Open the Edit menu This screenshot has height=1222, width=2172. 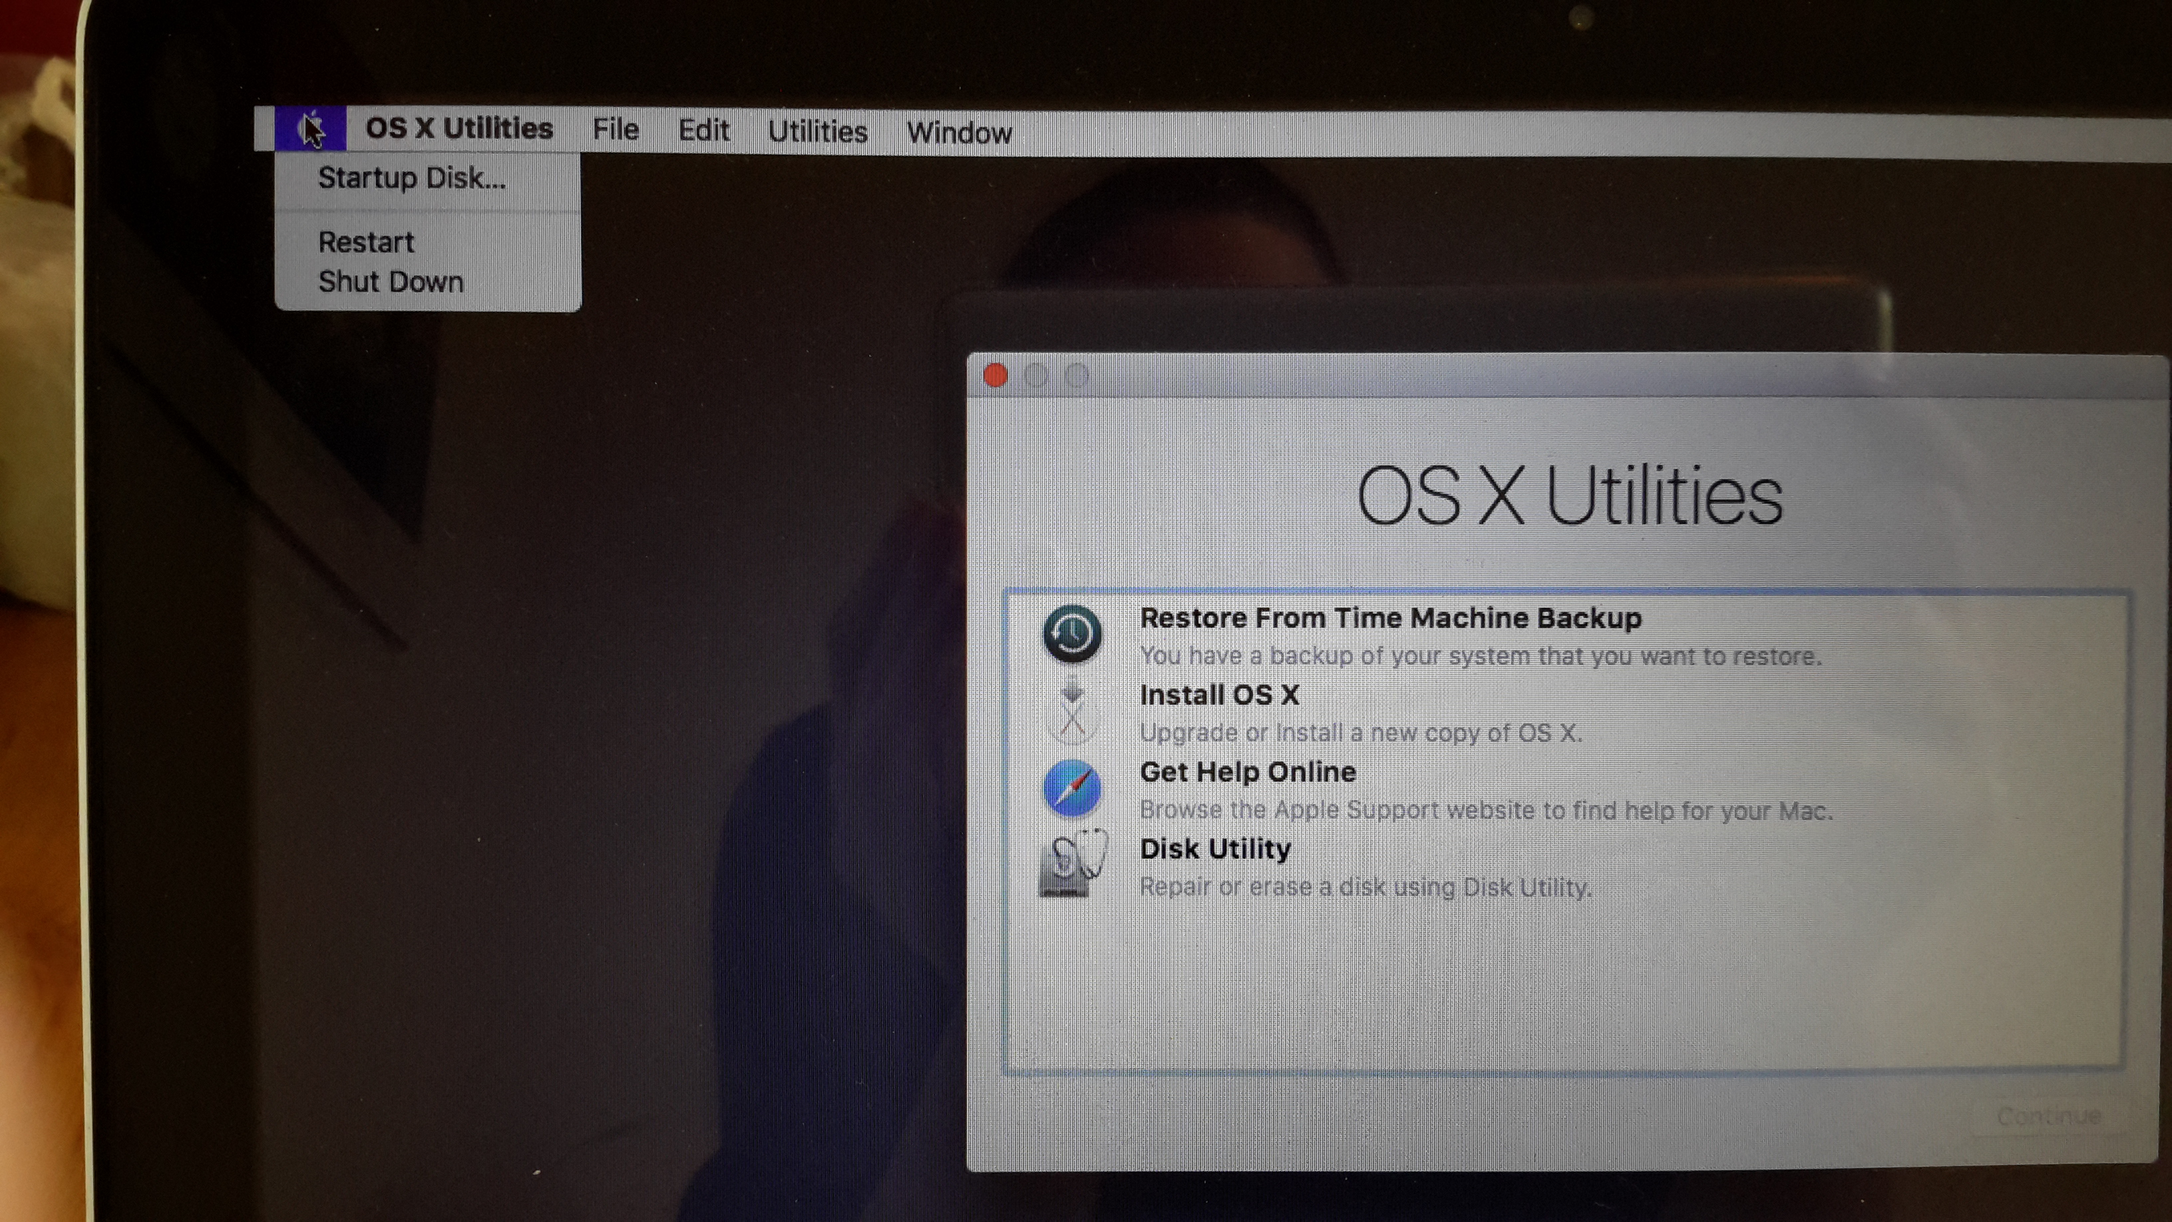click(704, 130)
